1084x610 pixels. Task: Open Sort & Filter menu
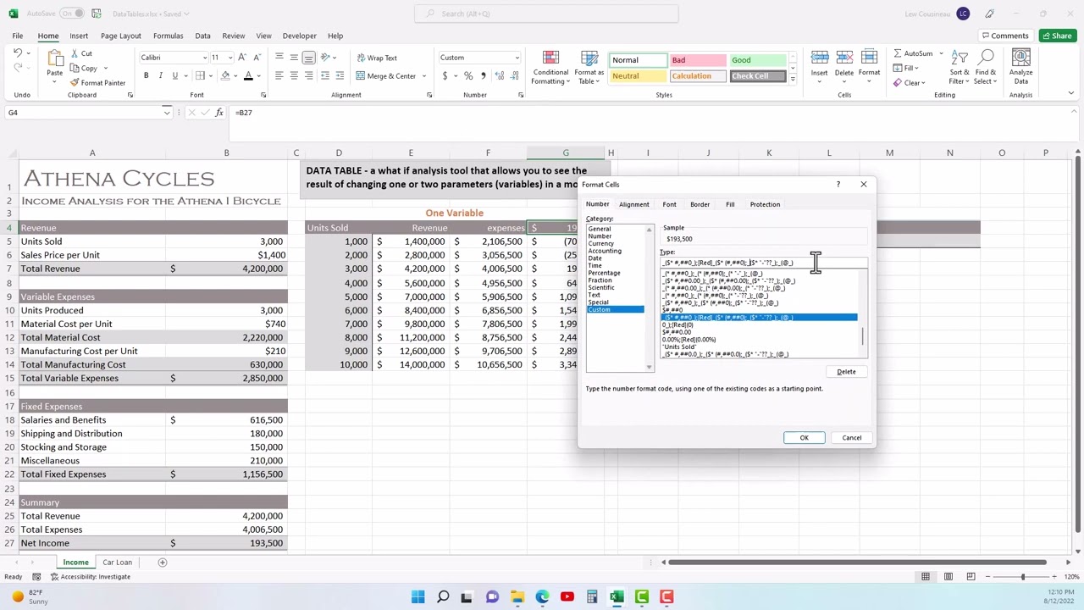960,66
